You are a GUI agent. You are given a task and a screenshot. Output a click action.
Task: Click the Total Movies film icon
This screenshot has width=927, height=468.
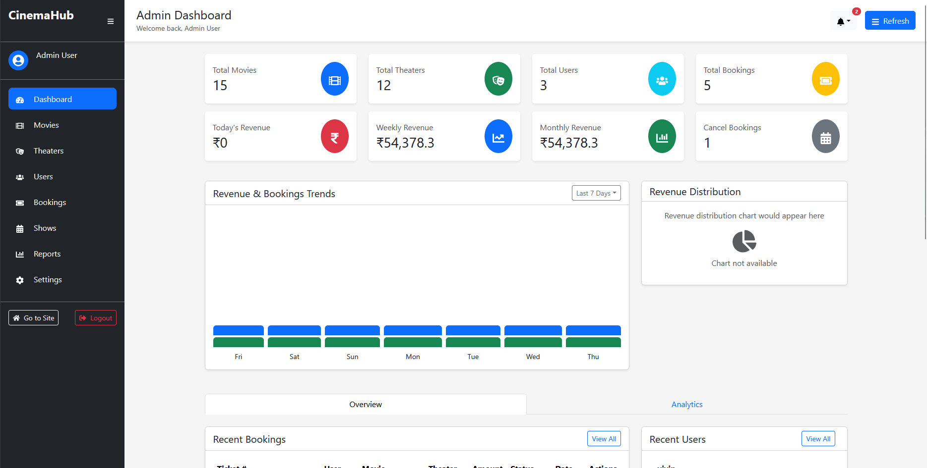(335, 79)
